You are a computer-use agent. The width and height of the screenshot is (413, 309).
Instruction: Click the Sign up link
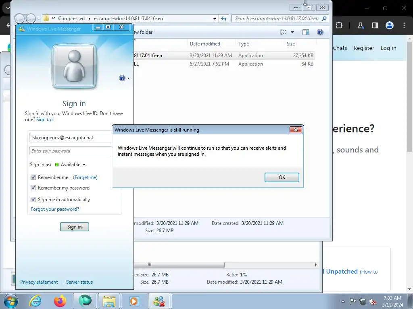point(45,119)
